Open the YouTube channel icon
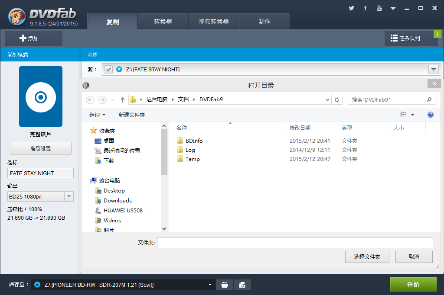 click(379, 8)
